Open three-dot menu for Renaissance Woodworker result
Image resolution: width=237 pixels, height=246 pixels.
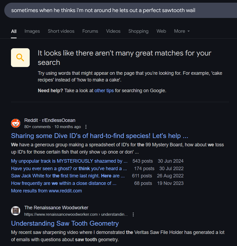(x=133, y=214)
